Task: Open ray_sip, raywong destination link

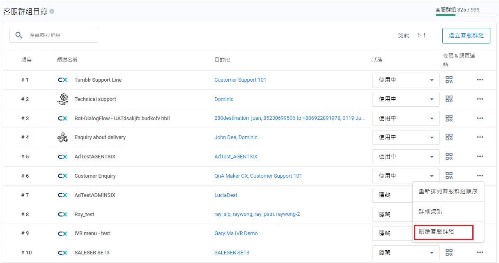Action: tap(257, 214)
